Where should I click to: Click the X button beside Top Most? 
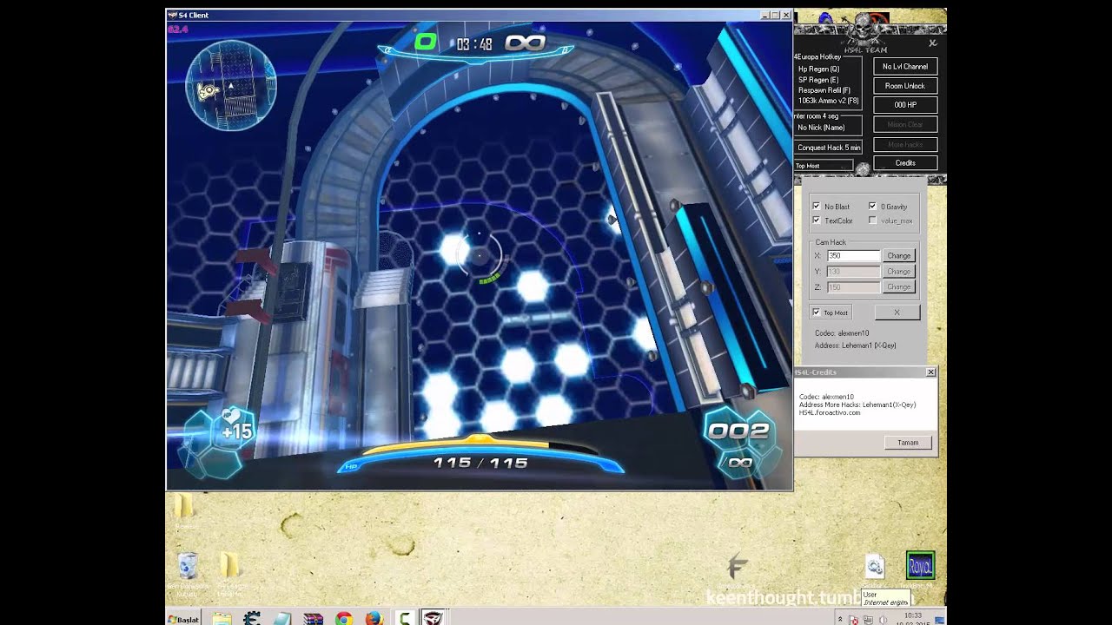(897, 312)
